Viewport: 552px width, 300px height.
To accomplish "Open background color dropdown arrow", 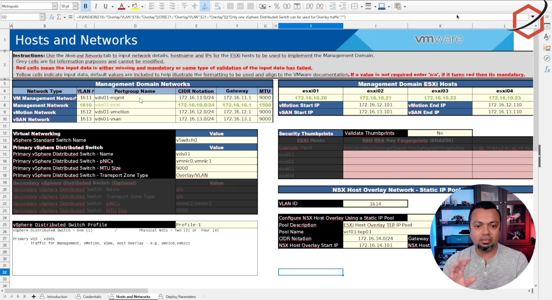I will (142, 6).
